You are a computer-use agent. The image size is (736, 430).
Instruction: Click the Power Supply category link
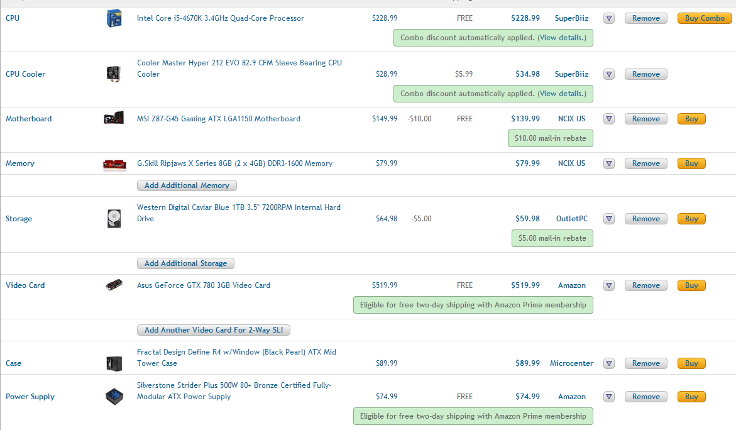(x=30, y=397)
